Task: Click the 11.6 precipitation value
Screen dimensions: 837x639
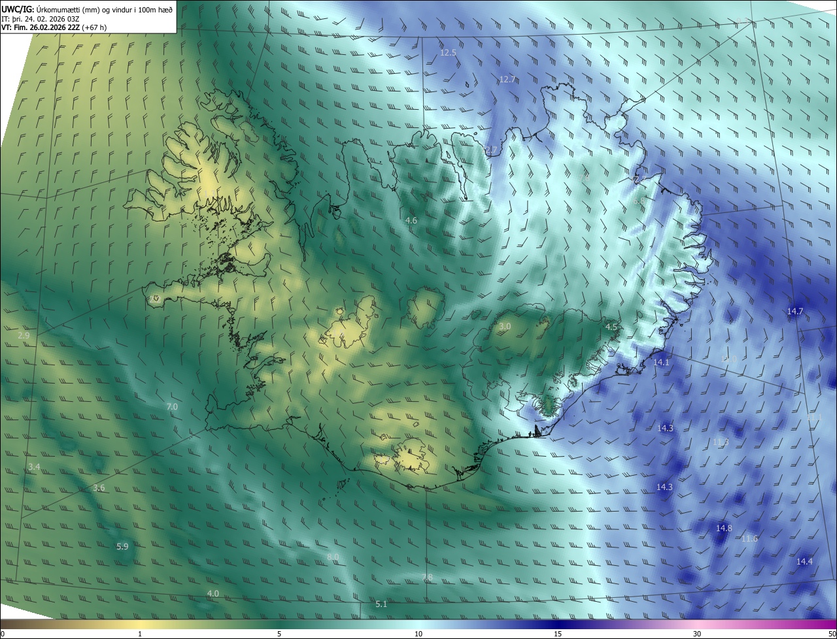Action: click(749, 538)
